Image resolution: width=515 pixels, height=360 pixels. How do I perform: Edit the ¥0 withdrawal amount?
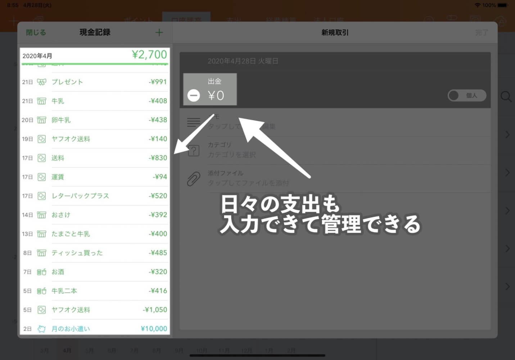point(216,95)
